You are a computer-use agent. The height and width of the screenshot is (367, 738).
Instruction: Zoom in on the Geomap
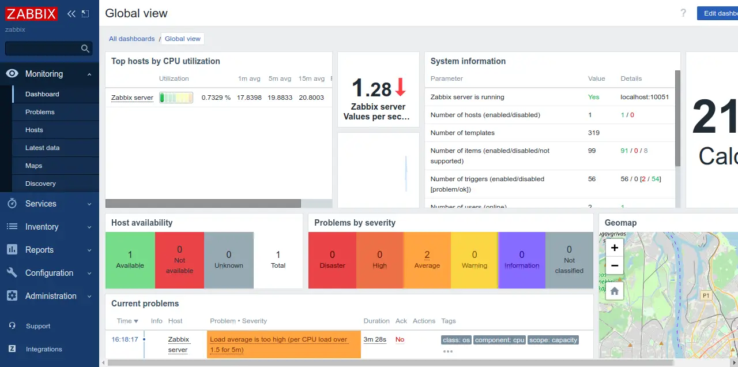(x=615, y=248)
